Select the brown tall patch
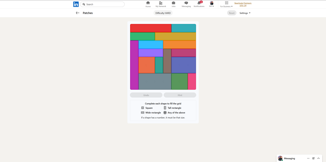The width and height of the screenshot is (326, 162). 167,61
